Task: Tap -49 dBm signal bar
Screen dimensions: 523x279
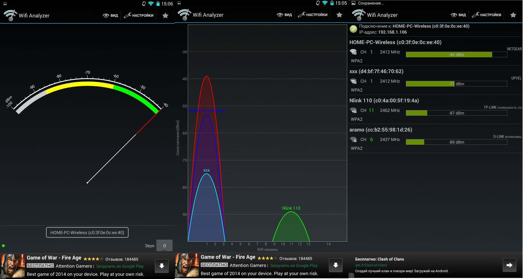Action: pos(457,55)
